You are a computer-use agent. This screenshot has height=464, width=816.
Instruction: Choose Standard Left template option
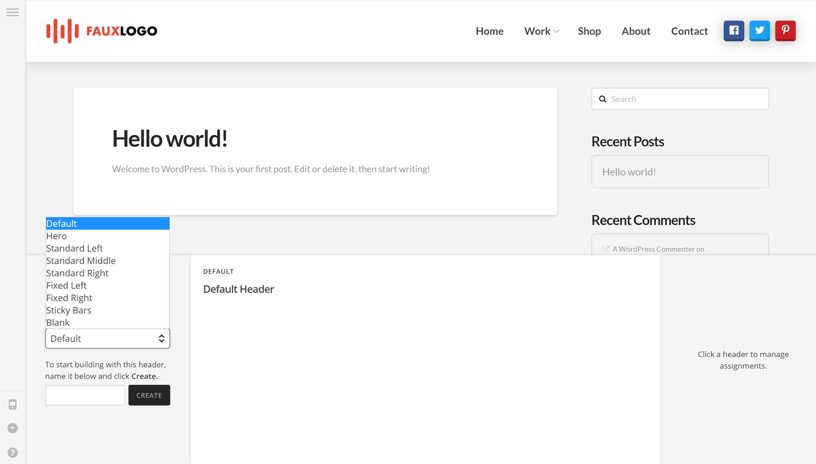coord(108,248)
